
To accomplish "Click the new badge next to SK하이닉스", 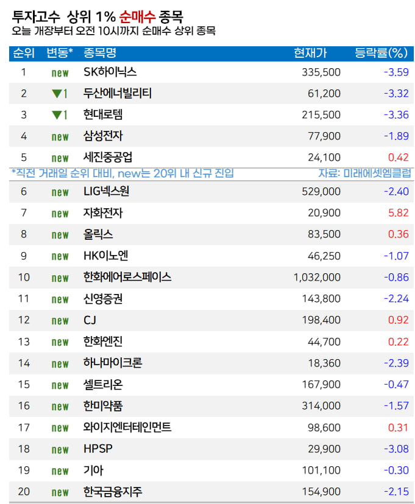I will [x=60, y=72].
